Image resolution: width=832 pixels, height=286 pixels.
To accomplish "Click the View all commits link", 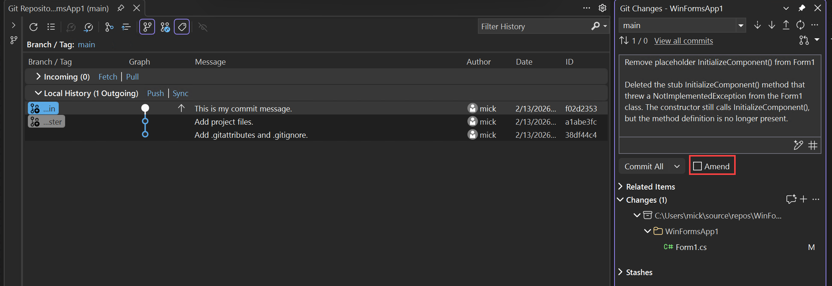I will [x=683, y=41].
